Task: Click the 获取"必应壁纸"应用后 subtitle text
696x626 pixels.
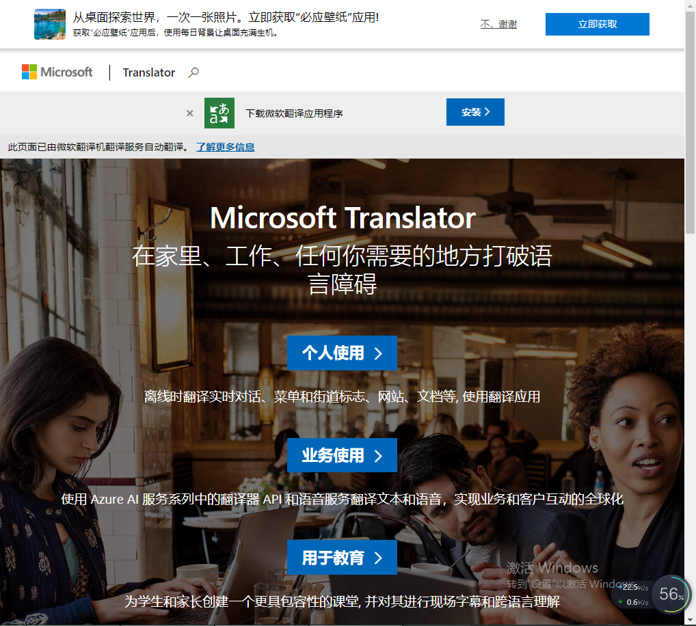Action: tap(175, 33)
